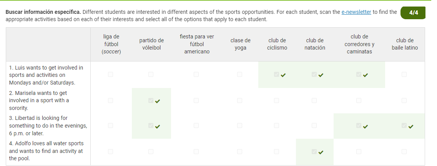Check Luis's partido de vóleibol box

coord(151,75)
